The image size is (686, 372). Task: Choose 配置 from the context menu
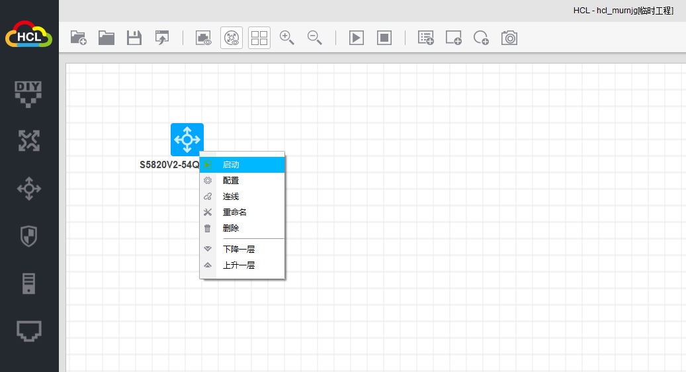(x=242, y=180)
